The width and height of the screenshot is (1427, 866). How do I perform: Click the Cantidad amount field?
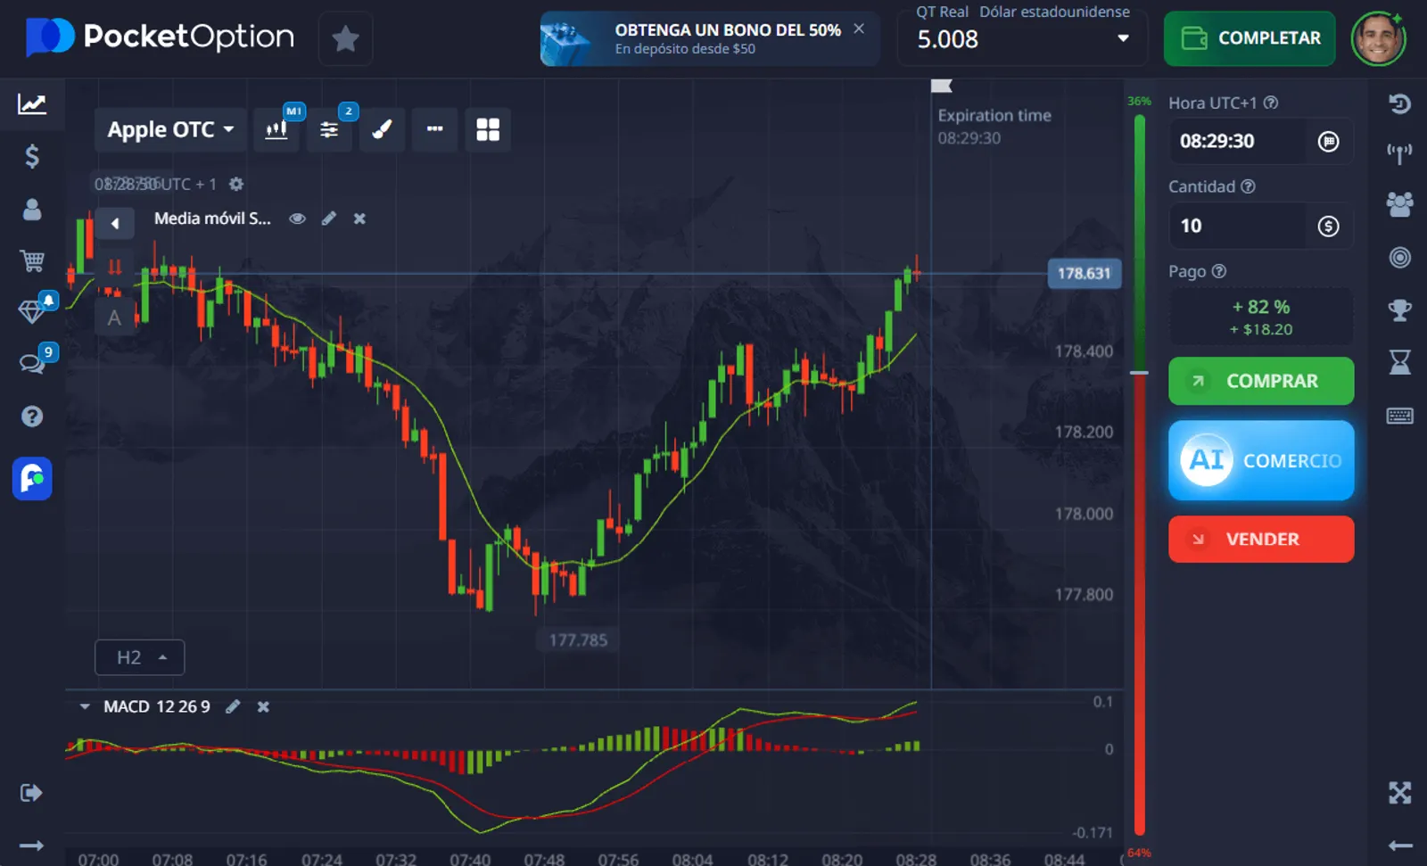click(x=1235, y=227)
